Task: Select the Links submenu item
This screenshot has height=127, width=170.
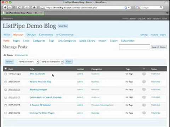Action: (26, 41)
